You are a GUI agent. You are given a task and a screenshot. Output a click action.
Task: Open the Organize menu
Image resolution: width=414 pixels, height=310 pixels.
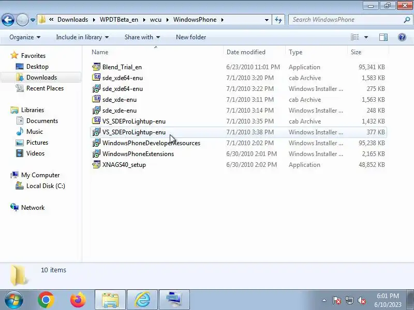(x=25, y=37)
